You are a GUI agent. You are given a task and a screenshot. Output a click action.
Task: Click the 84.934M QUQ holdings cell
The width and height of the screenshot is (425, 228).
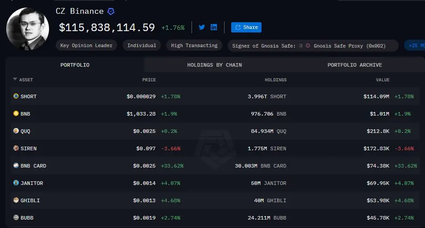[x=269, y=131]
